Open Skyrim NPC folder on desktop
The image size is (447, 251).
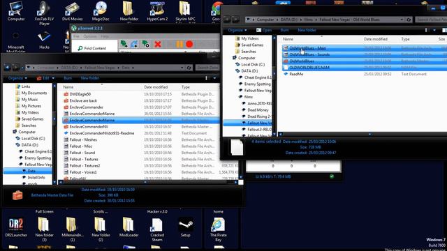[x=185, y=11]
